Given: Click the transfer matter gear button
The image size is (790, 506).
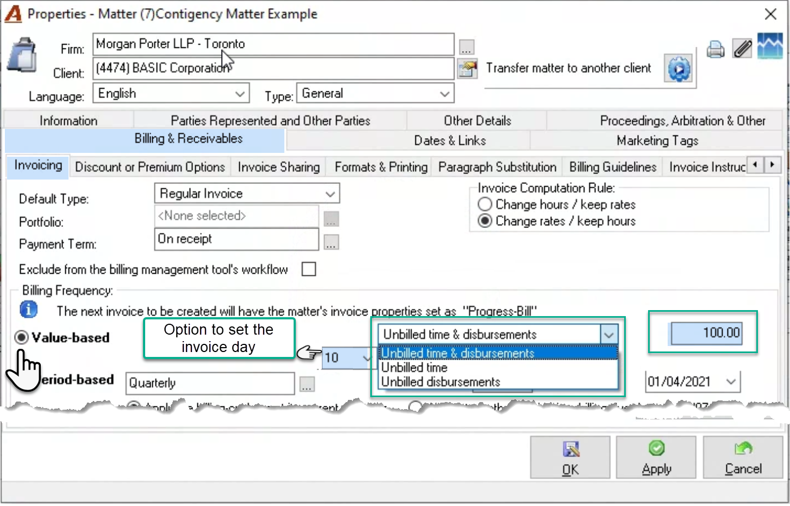Looking at the screenshot, I should 679,69.
